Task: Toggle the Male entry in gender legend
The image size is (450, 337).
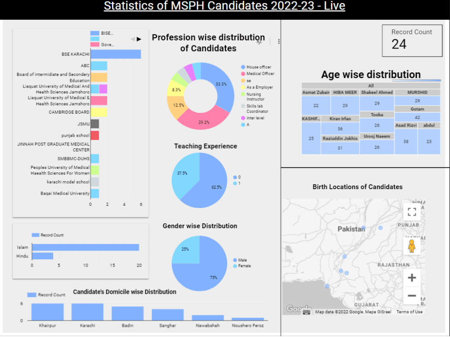Action: point(242,260)
